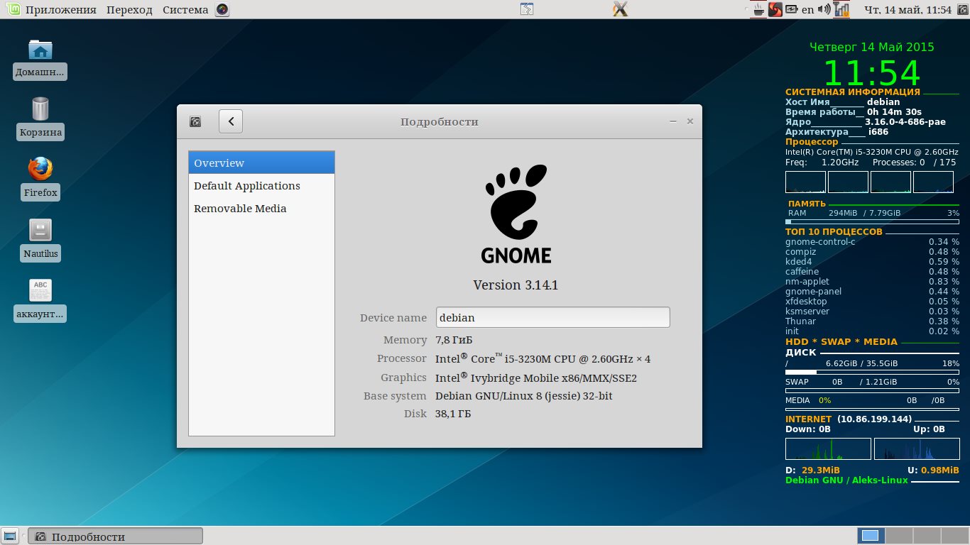Click the caffeine coffee cup tray icon

(758, 10)
